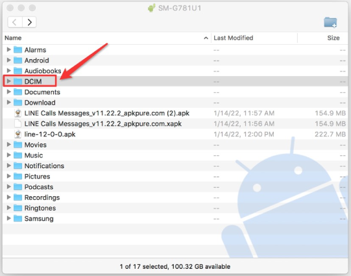Expand the DCIM folder triangle

coord(8,81)
